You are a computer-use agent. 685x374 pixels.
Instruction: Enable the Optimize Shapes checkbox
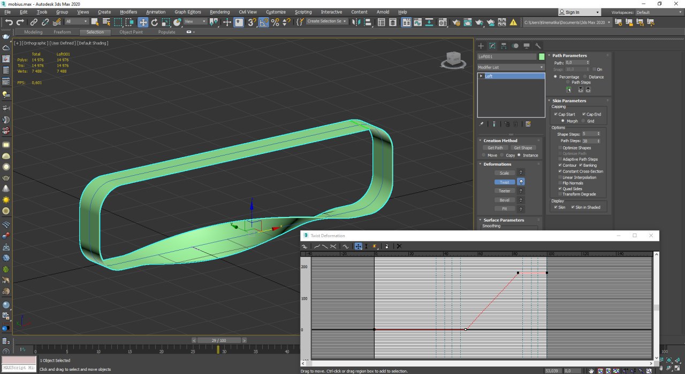pos(560,148)
